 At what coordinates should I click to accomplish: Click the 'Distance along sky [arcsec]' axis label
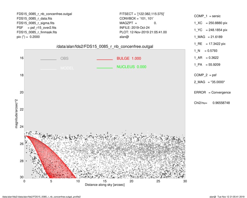[105, 185]
